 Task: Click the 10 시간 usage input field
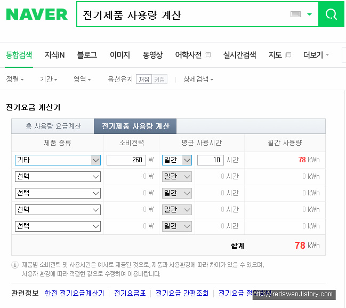click(x=211, y=160)
